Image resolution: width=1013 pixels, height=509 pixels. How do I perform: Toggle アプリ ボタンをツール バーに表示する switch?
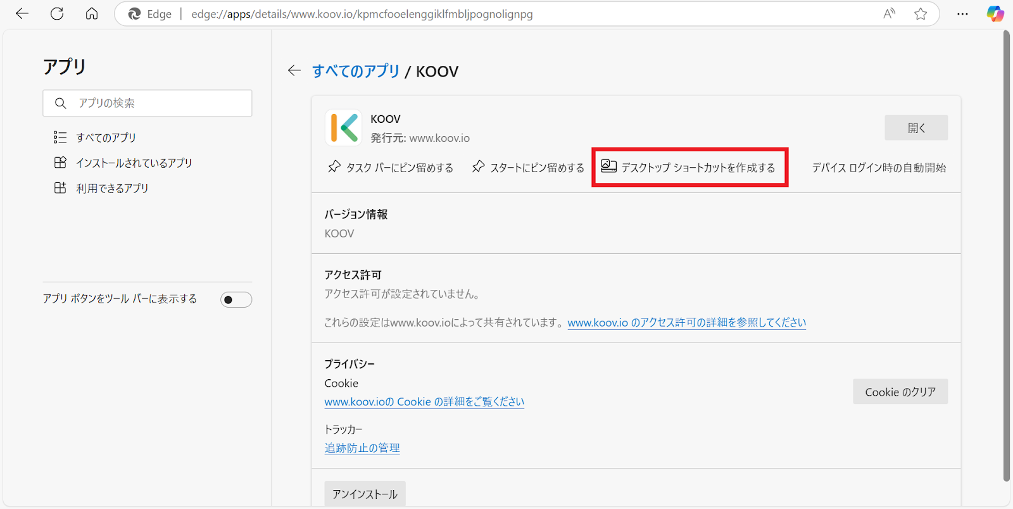pos(236,299)
